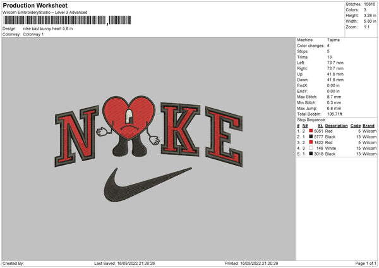Click the Colors value 3

click(365, 10)
